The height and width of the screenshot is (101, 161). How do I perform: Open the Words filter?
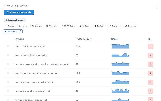pos(10,26)
